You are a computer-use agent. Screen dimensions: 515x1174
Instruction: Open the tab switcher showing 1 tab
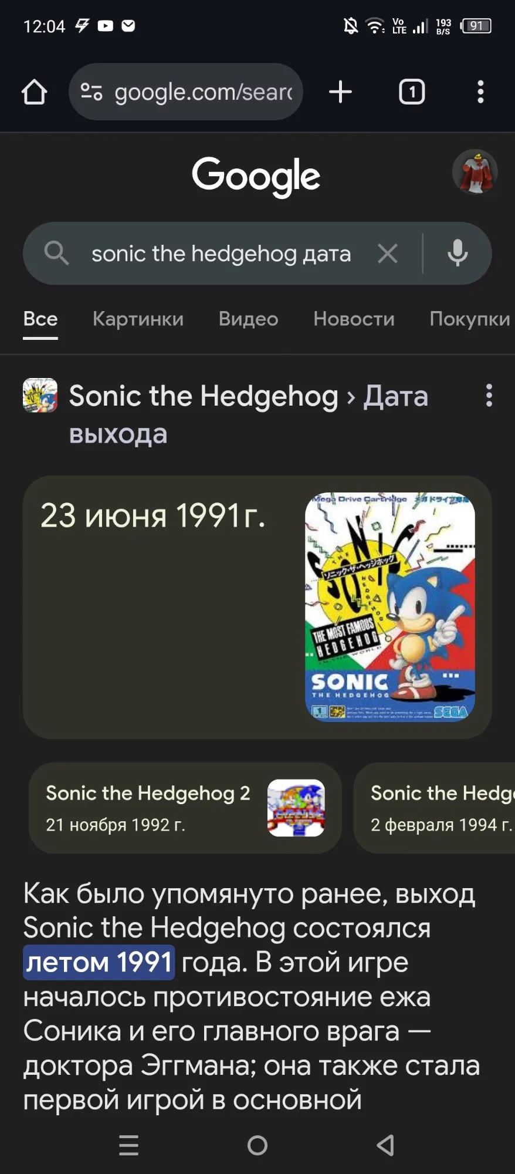click(412, 92)
